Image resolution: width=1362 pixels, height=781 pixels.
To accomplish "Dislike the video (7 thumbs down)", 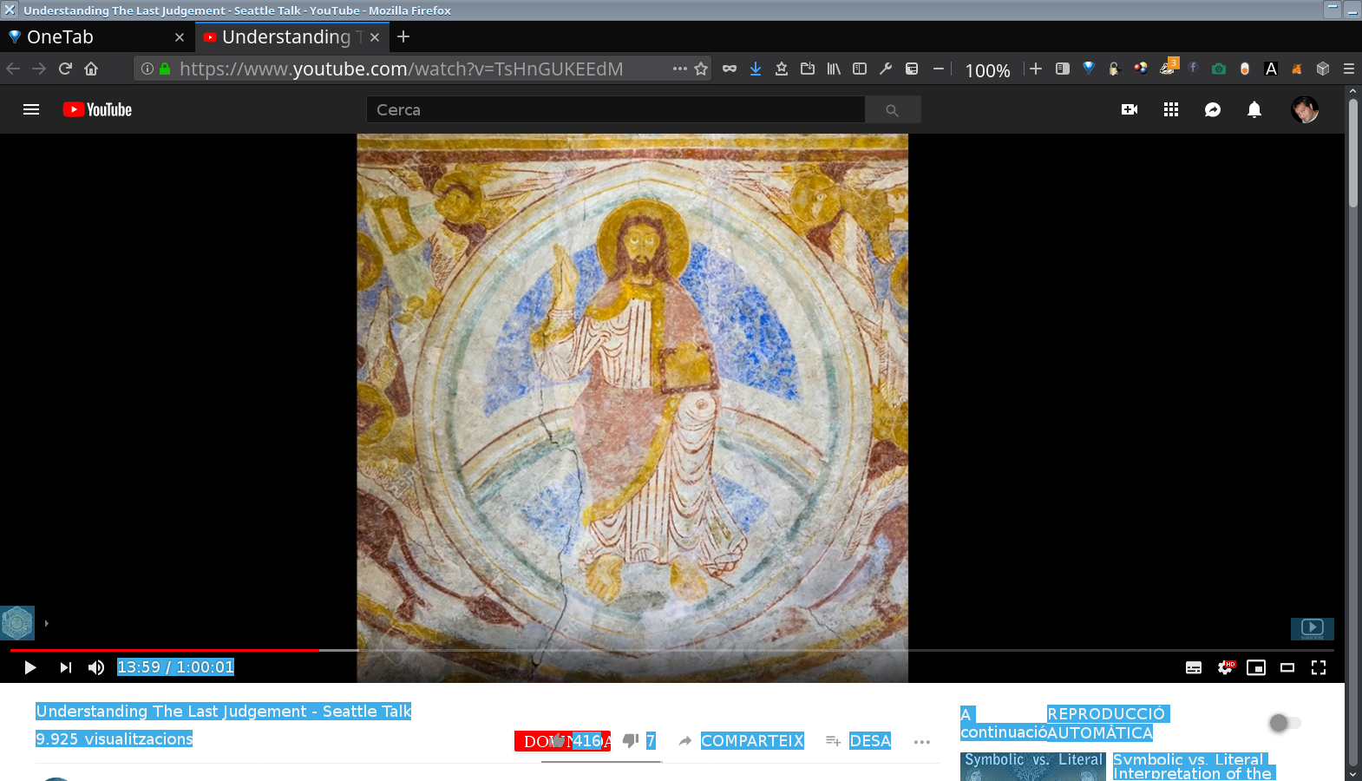I will 639,740.
